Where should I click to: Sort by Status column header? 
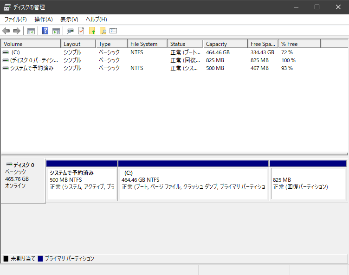pyautogui.click(x=185, y=44)
